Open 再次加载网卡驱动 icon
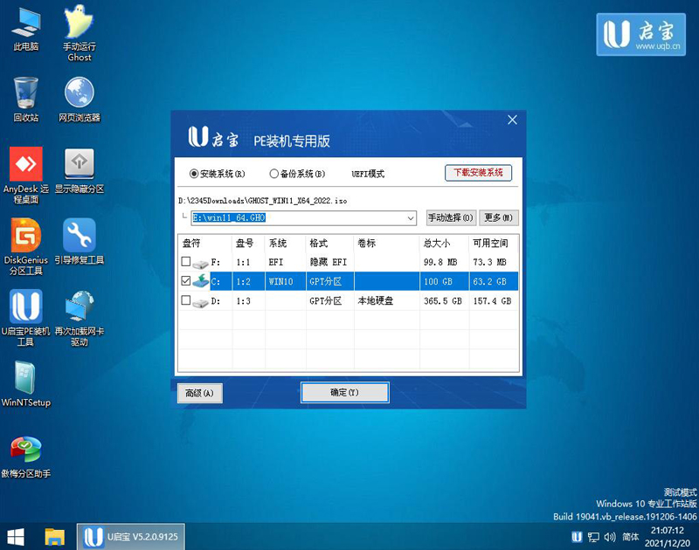This screenshot has width=699, height=550. (80, 318)
